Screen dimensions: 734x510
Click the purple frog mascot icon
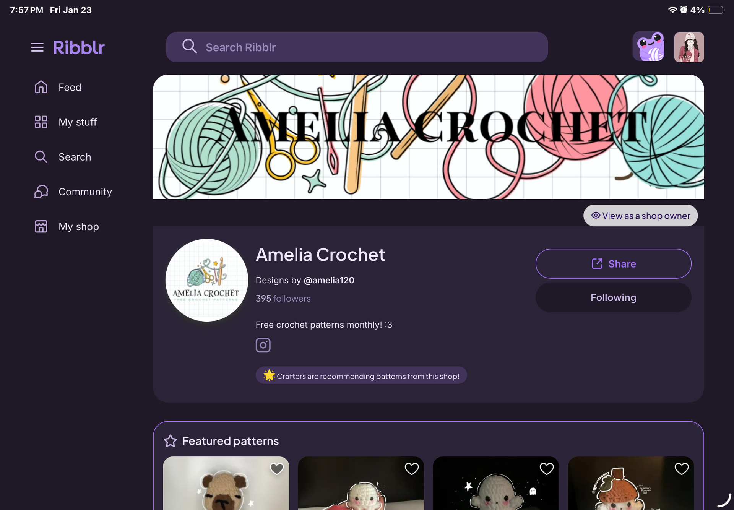point(648,47)
